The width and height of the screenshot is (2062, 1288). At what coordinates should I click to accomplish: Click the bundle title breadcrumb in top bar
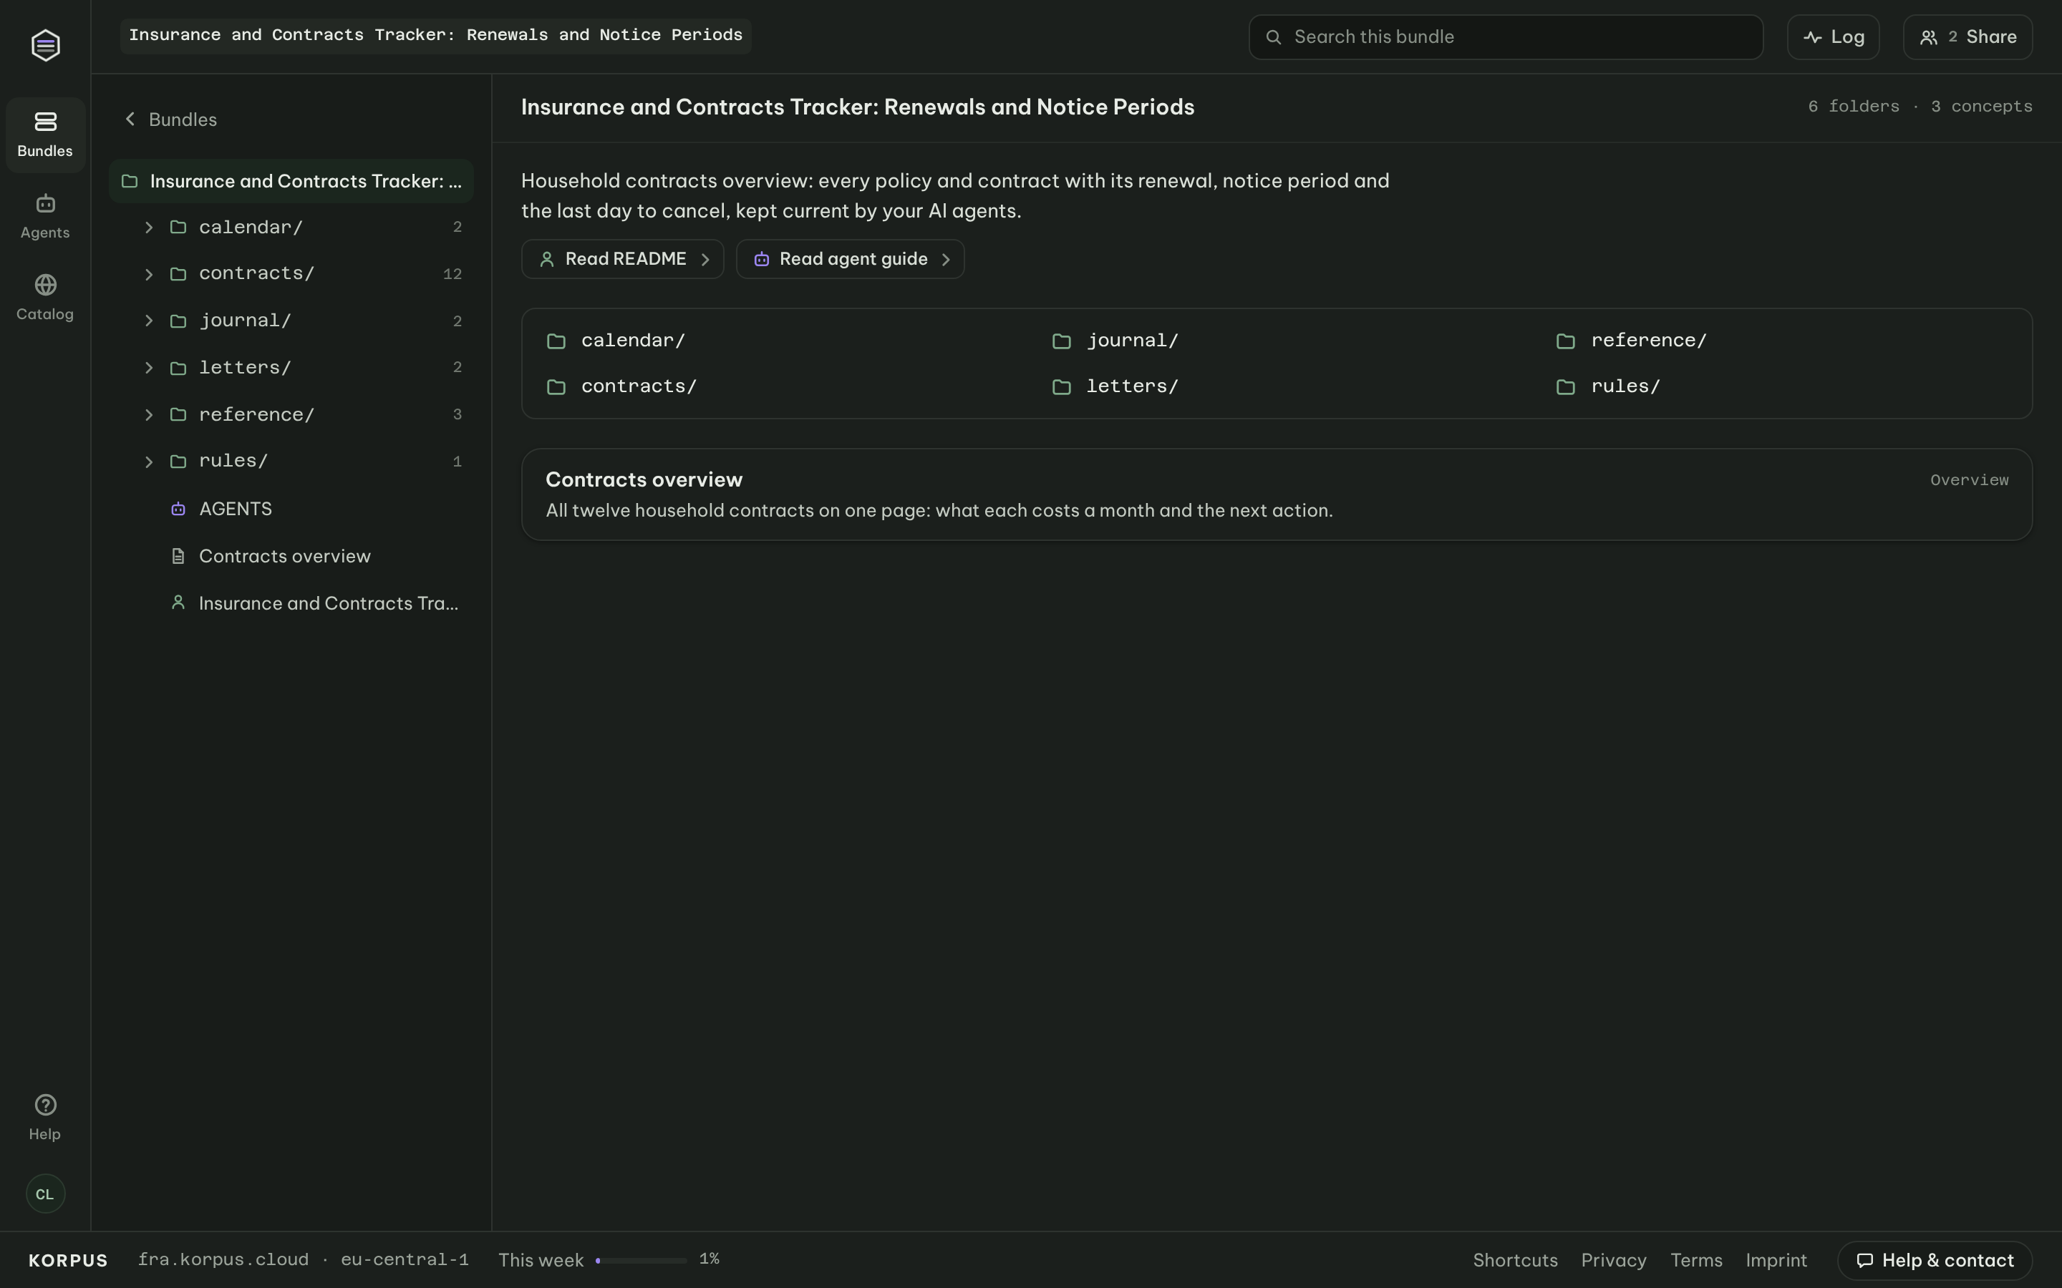[435, 36]
